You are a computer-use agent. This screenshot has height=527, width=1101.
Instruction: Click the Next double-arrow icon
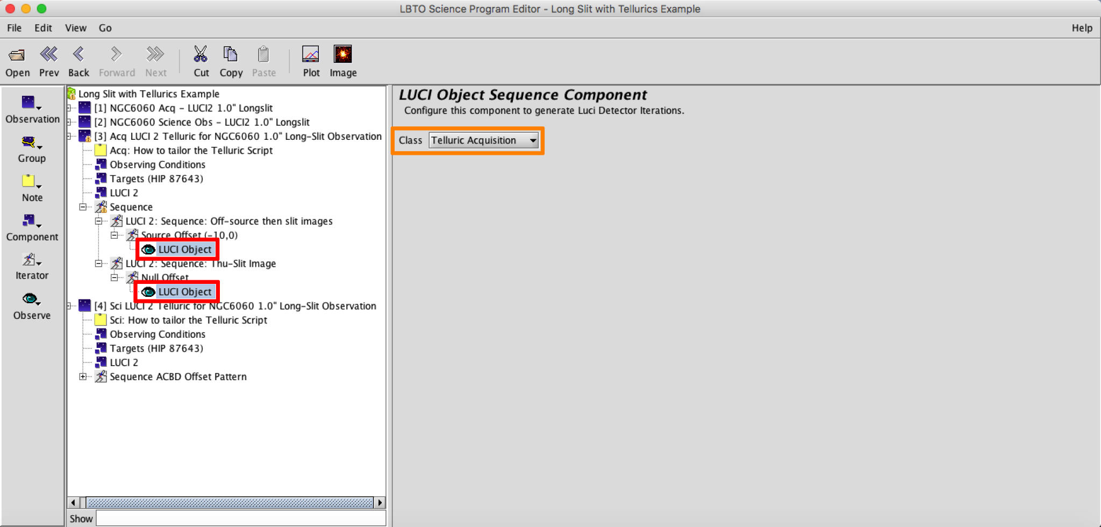155,54
